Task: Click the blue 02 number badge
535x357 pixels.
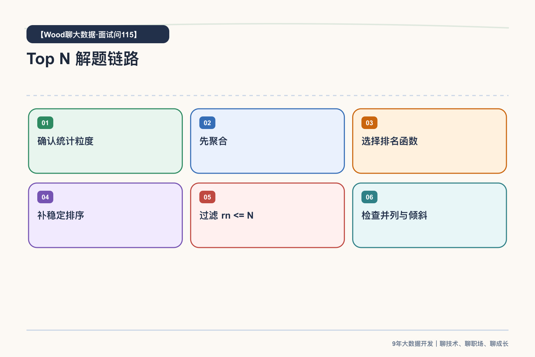Action: (x=207, y=123)
